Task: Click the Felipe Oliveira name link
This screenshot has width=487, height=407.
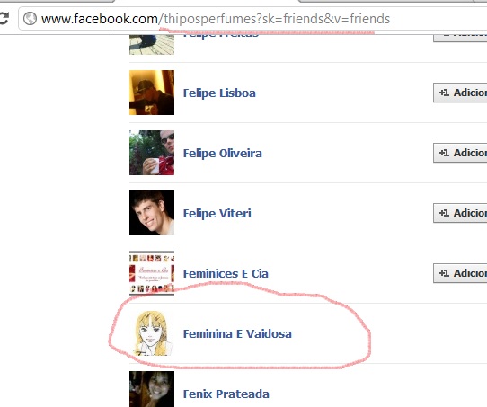Action: 222,153
